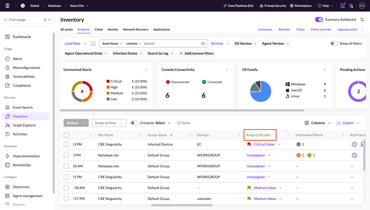The width and height of the screenshot is (370, 210).
Task: Open the Network discovery tab
Action: [136, 30]
